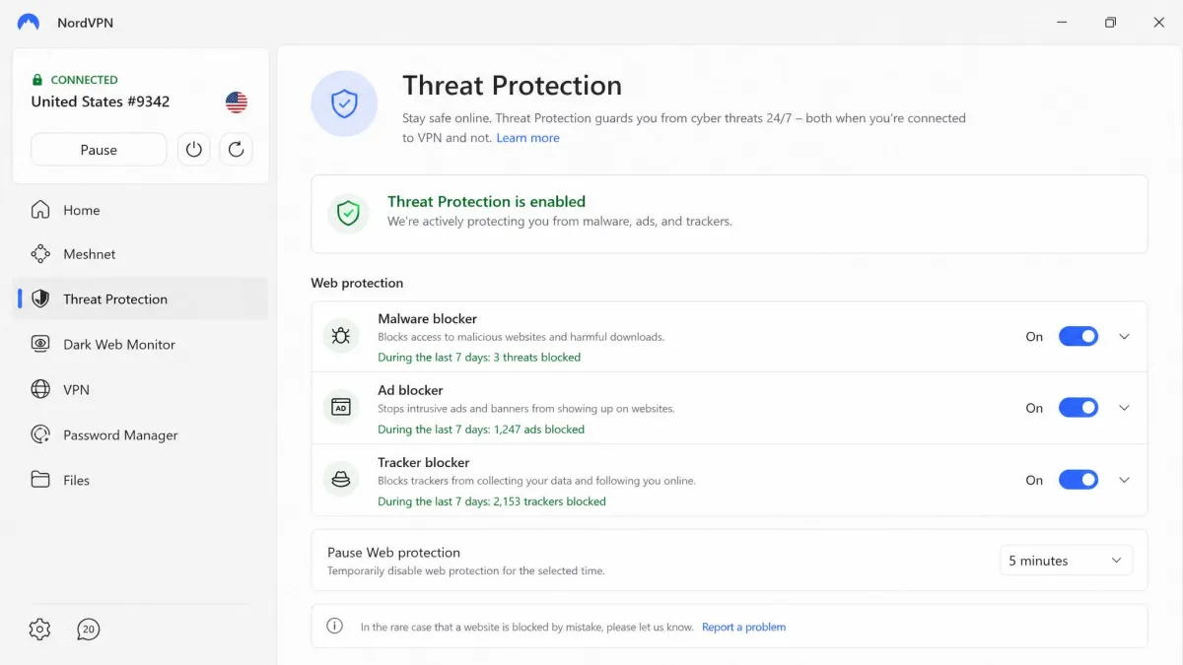Click the CONNECTED status label

pyautogui.click(x=84, y=80)
